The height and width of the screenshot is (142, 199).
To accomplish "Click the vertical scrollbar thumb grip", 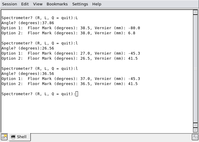I will [x=195, y=69].
